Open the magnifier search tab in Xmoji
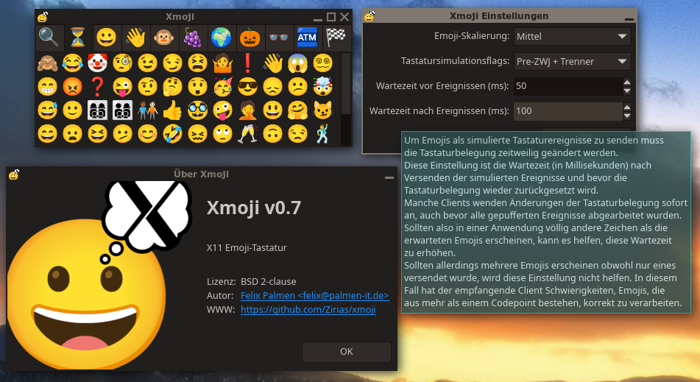 tap(49, 37)
